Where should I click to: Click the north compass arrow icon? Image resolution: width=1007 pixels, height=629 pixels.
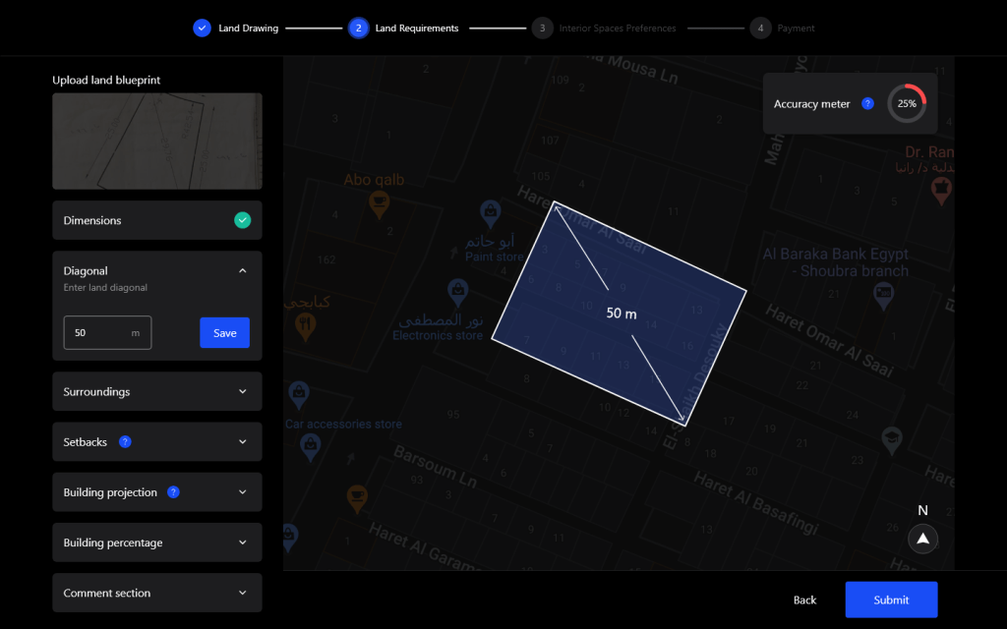point(922,539)
